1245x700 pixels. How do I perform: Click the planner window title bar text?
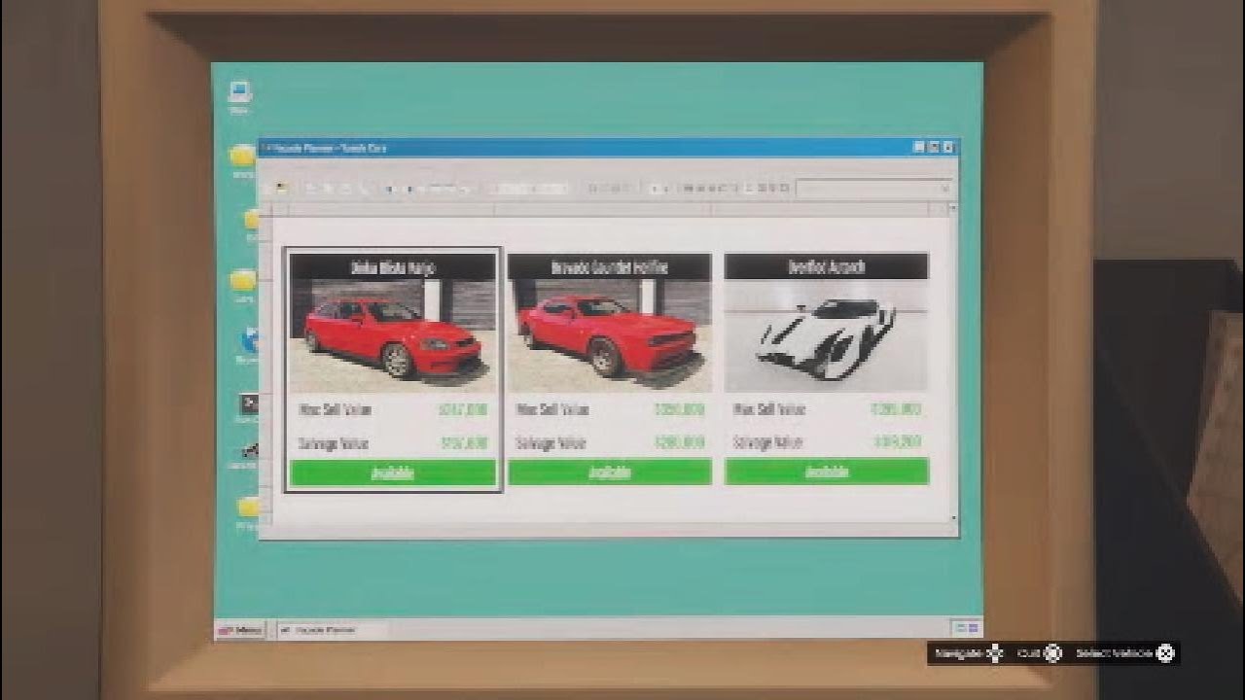point(332,148)
